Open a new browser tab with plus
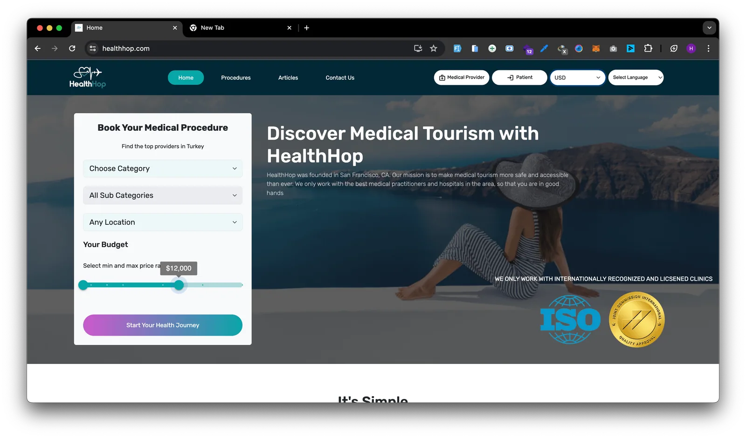 pos(306,28)
